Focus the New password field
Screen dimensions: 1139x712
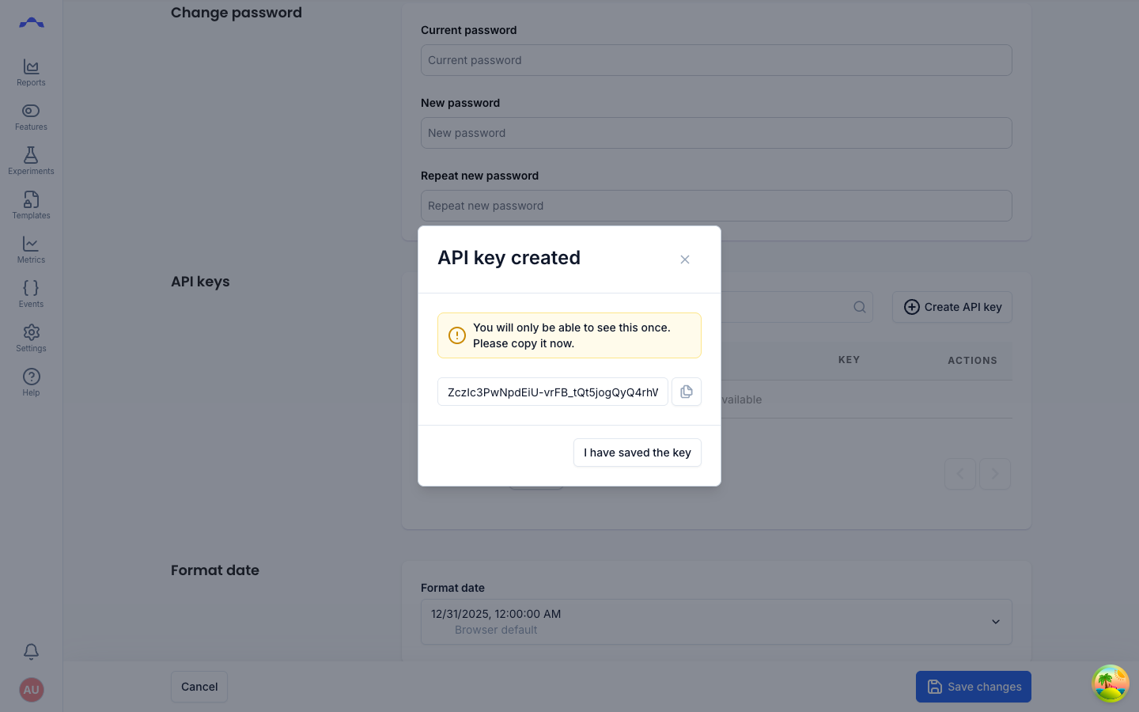tap(717, 133)
